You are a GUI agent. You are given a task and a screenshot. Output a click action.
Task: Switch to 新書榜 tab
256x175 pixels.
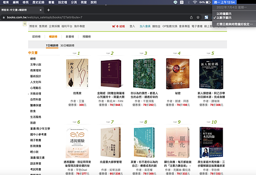pos(70,37)
